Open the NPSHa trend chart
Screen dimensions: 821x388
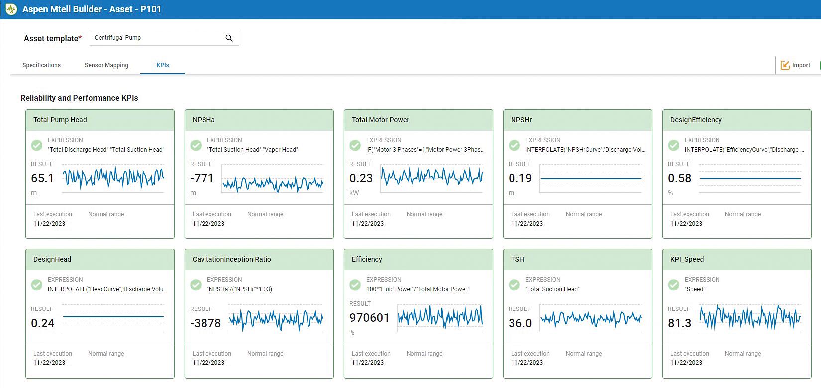(272, 179)
